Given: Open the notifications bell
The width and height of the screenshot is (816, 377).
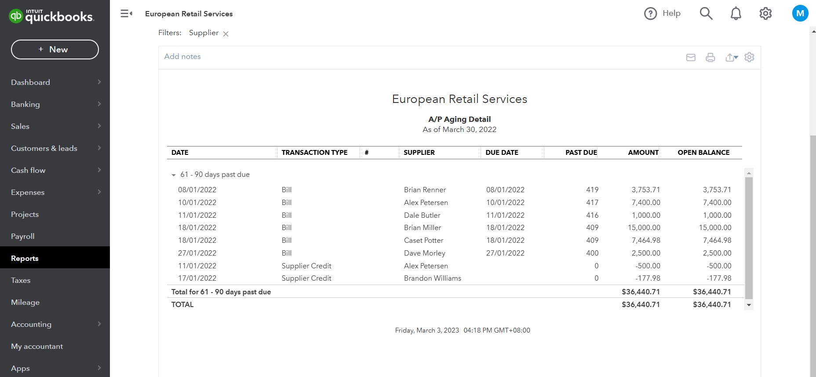Looking at the screenshot, I should pyautogui.click(x=736, y=14).
